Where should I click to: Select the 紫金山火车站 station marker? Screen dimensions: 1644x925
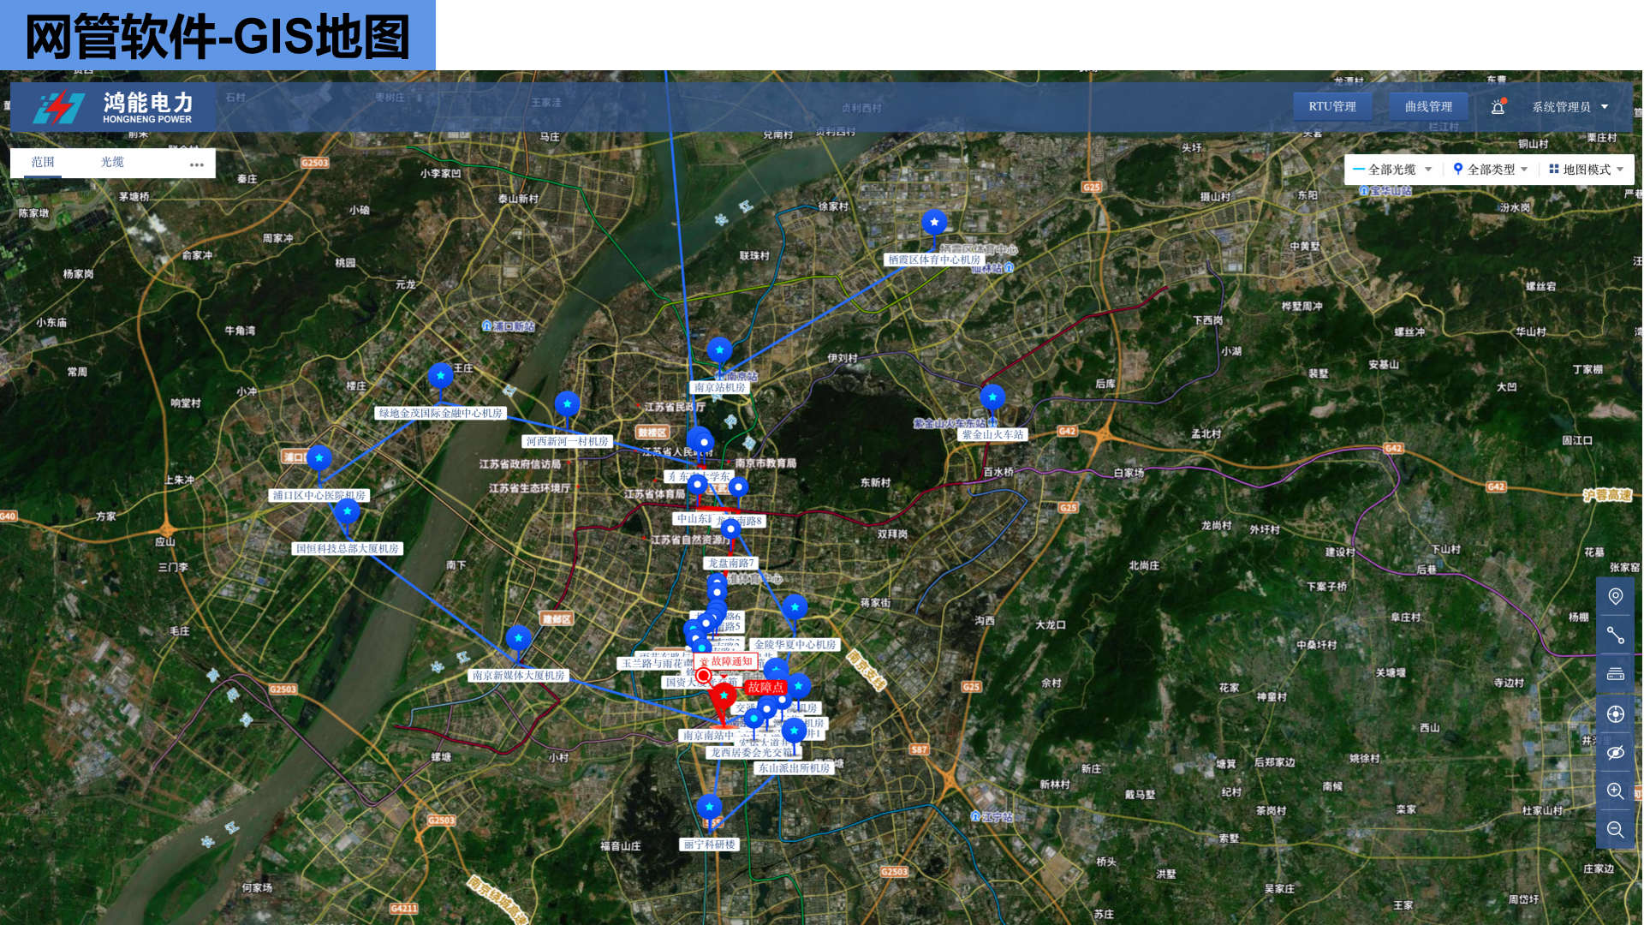pyautogui.click(x=992, y=398)
